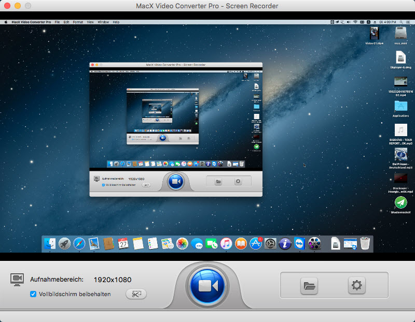
Task: Open Messages speech bubble in the Dock
Action: (197, 243)
